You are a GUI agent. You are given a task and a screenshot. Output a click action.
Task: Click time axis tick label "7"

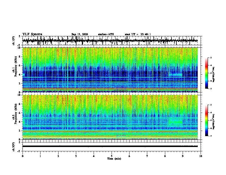click(147, 156)
